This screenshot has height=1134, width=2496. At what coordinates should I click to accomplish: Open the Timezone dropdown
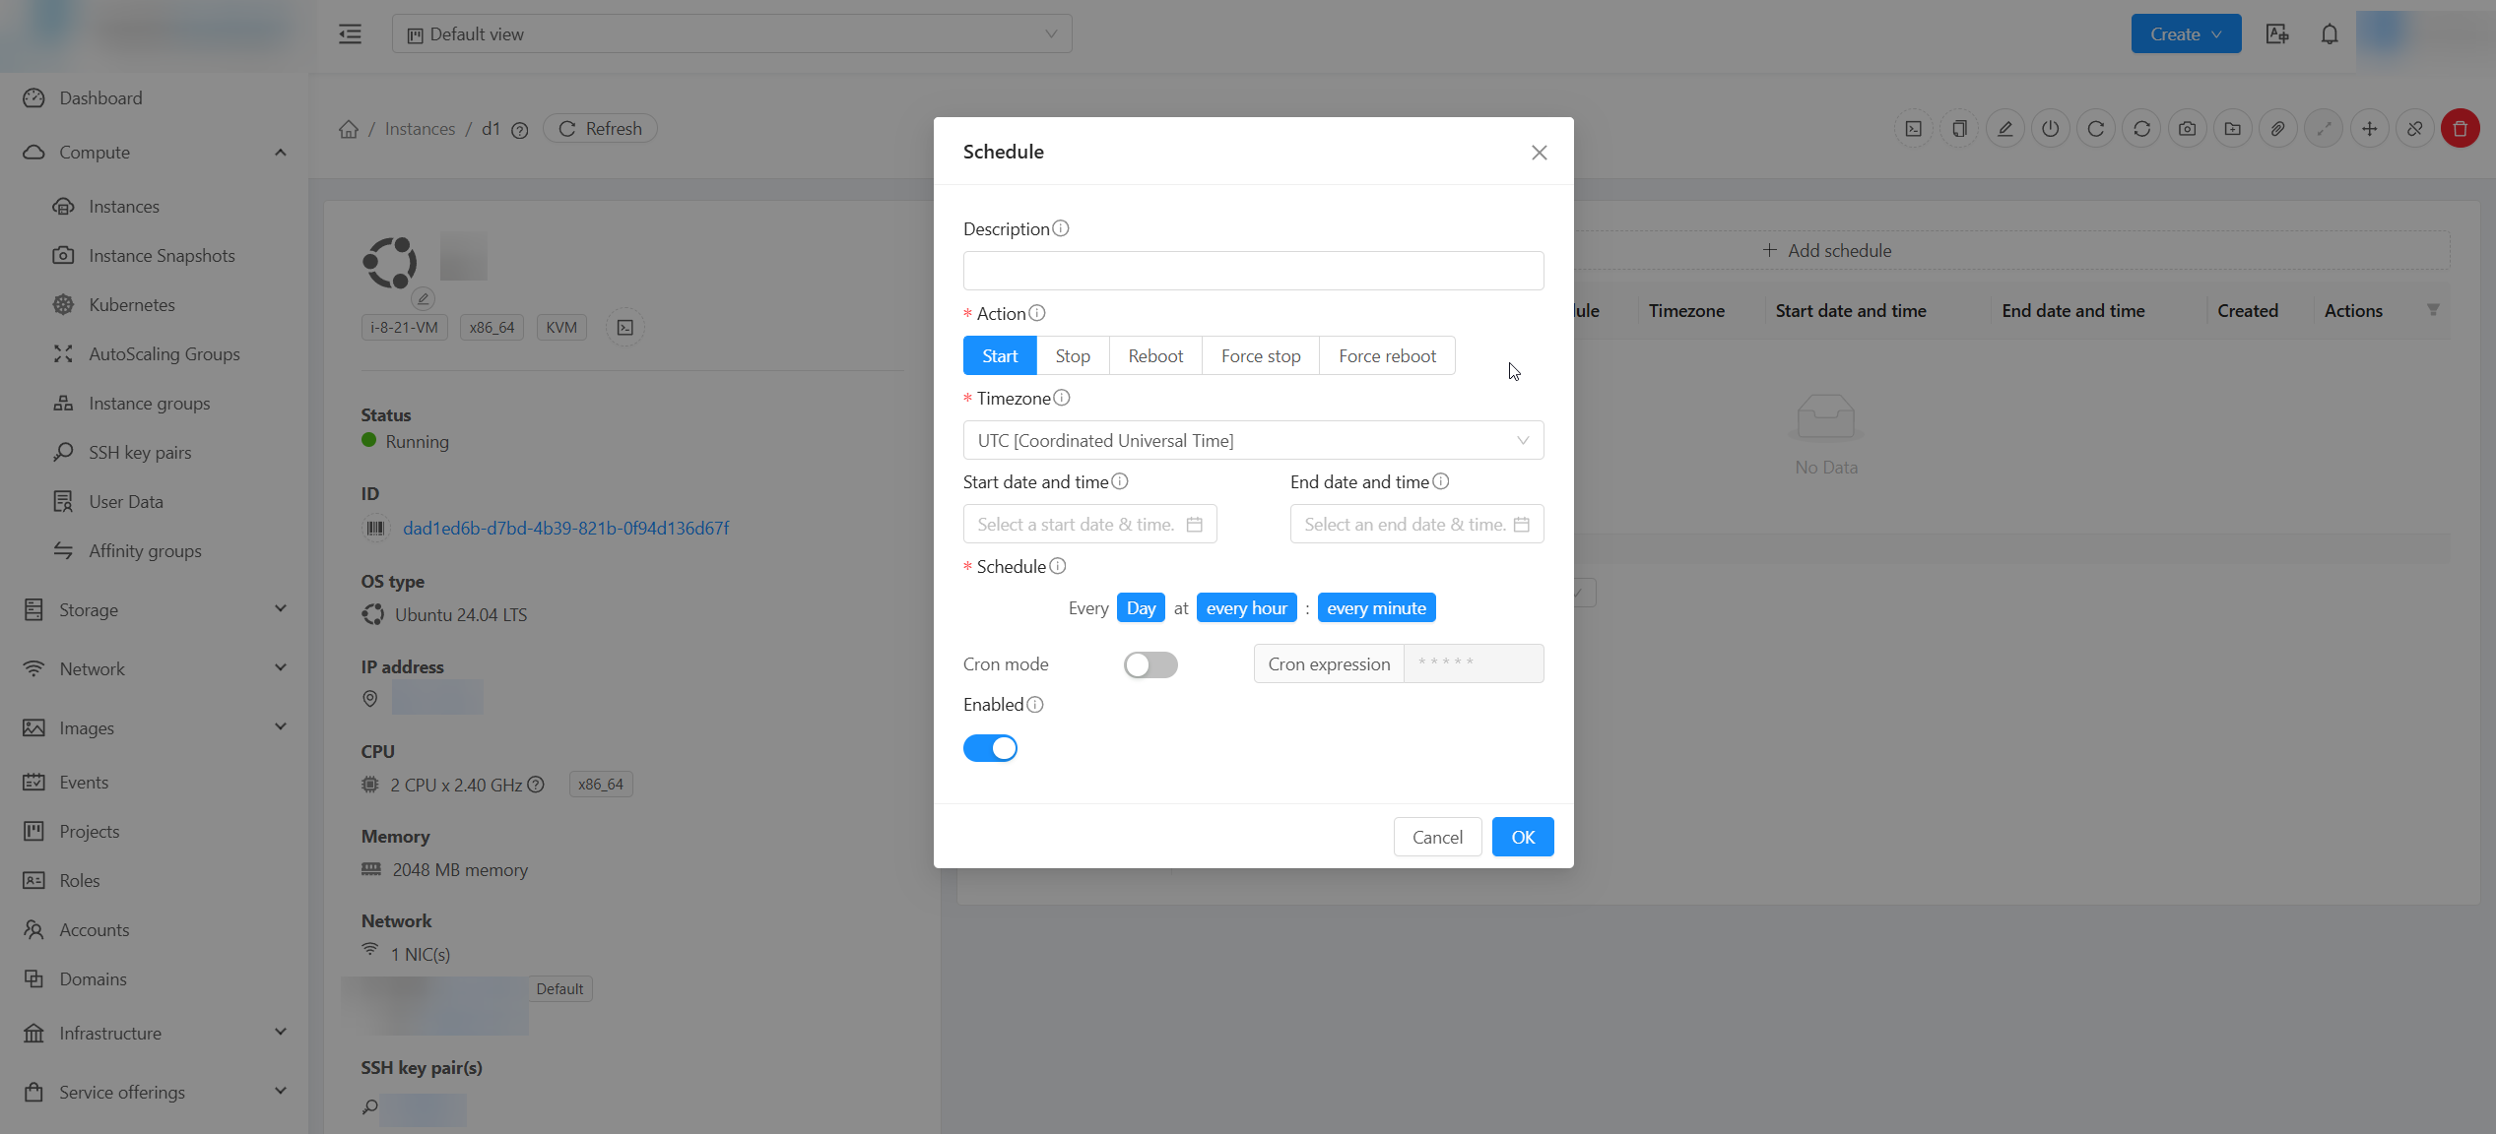pos(1252,441)
